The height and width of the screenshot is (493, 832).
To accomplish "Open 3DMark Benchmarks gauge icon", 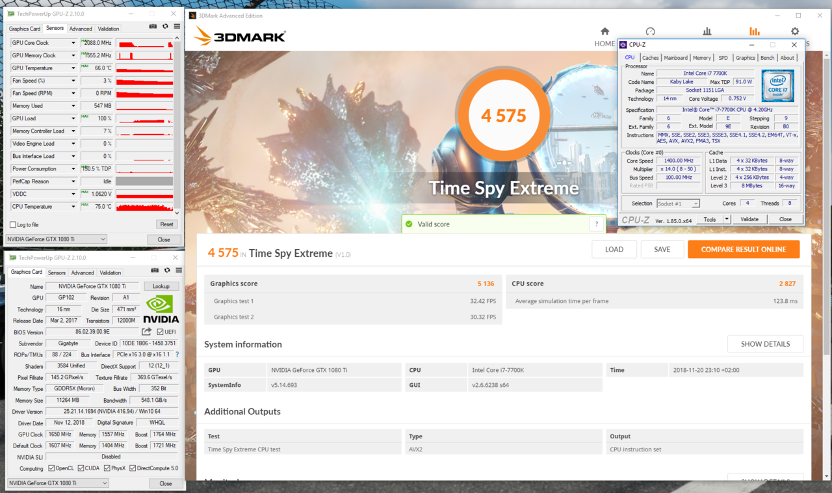I will tap(651, 31).
